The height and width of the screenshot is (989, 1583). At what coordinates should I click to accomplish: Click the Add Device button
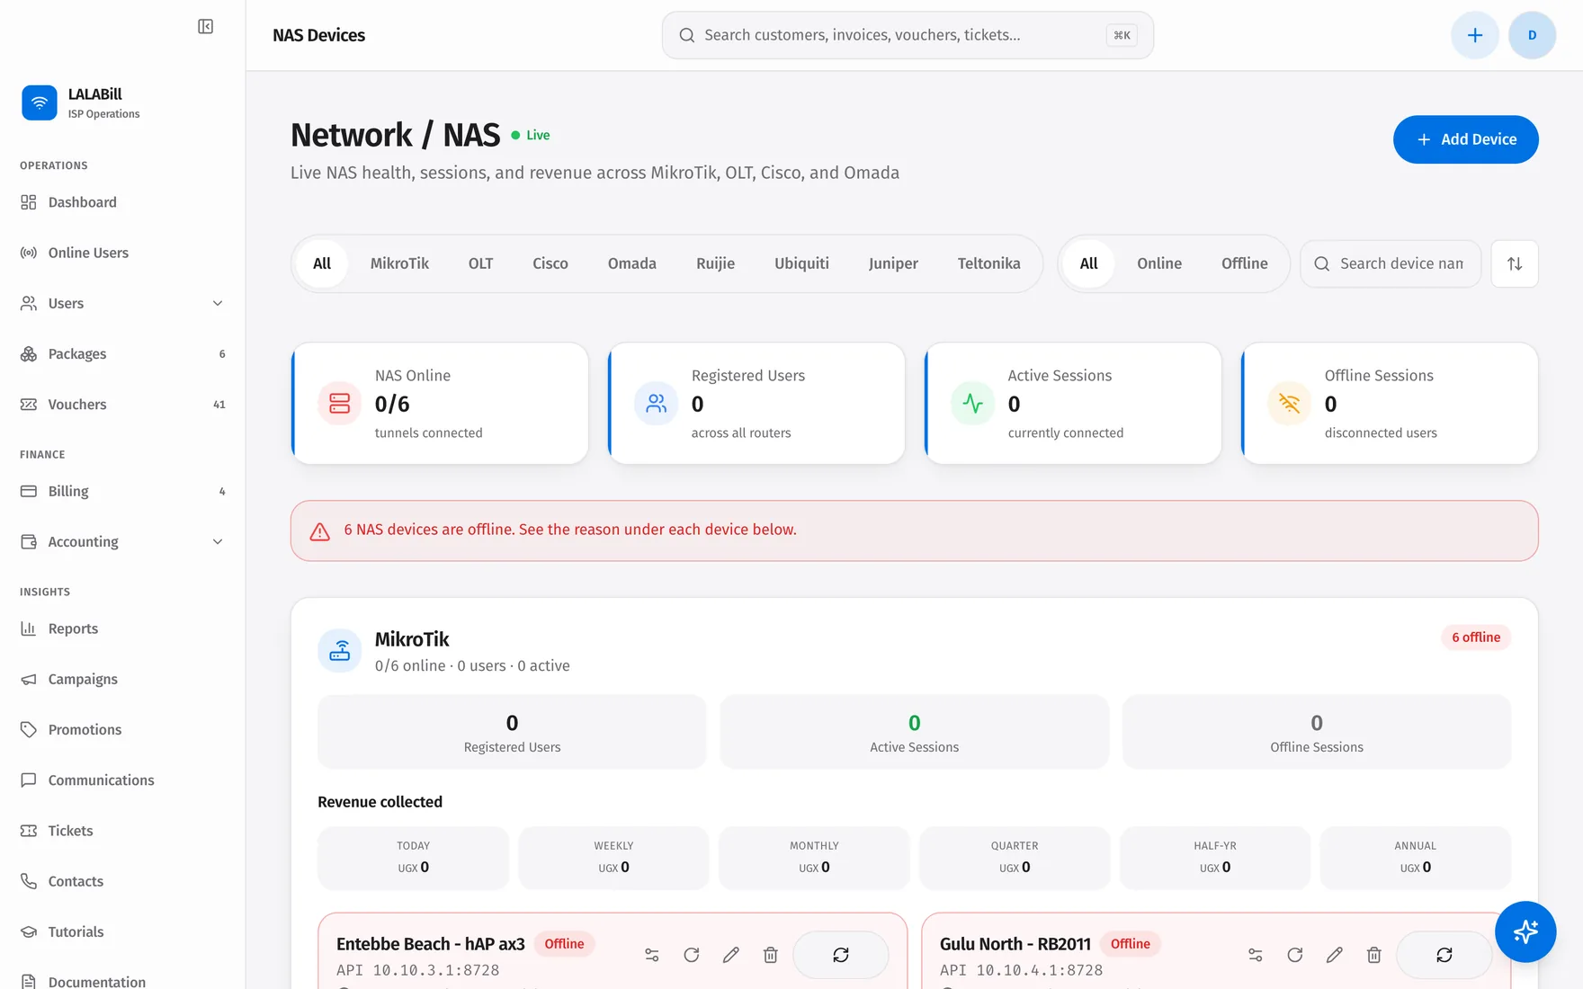[1466, 139]
